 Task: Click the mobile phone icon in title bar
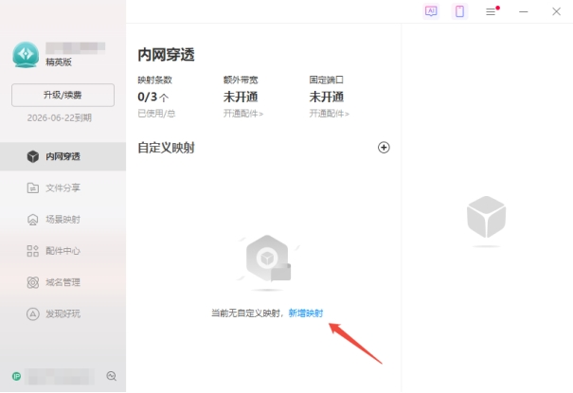(x=459, y=11)
